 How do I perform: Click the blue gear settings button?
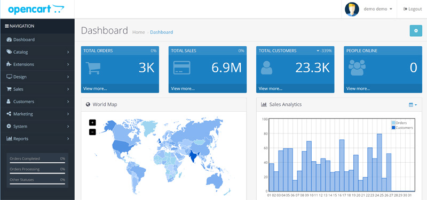point(416,31)
